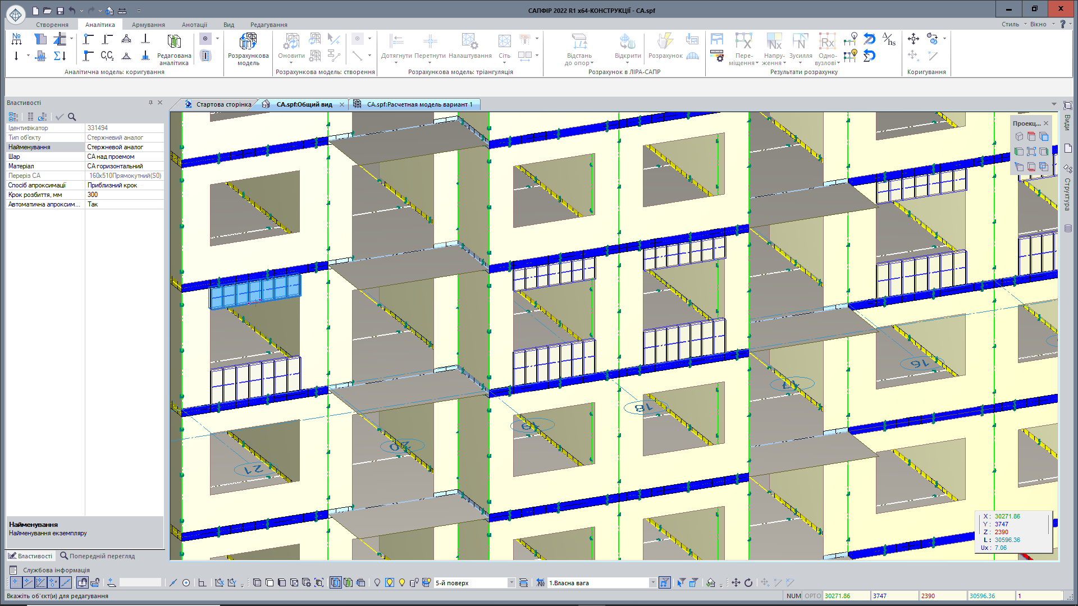Click the Оновити refresh model icon
The image size is (1078, 606).
[291, 42]
